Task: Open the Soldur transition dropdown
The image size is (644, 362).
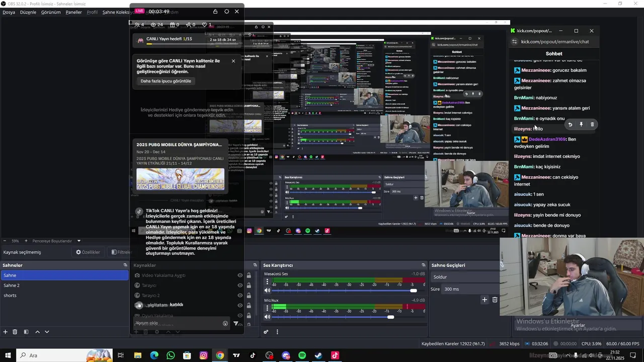Action: [465, 277]
